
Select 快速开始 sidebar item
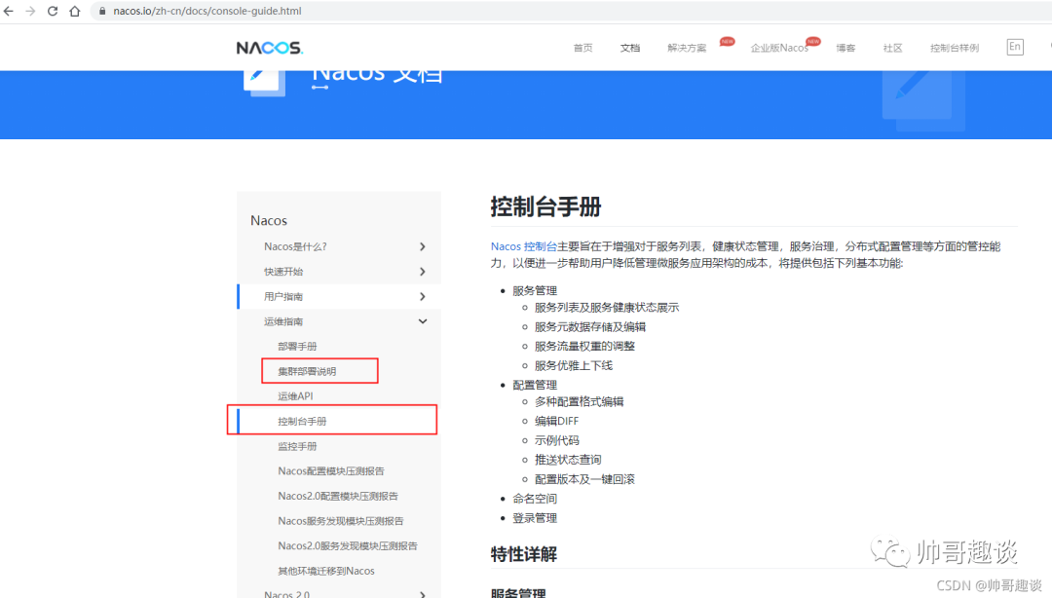[x=339, y=272]
